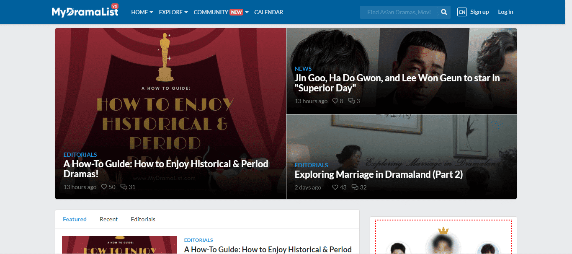Click the search magnifier icon
Screen dimensions: 572x254
444,12
